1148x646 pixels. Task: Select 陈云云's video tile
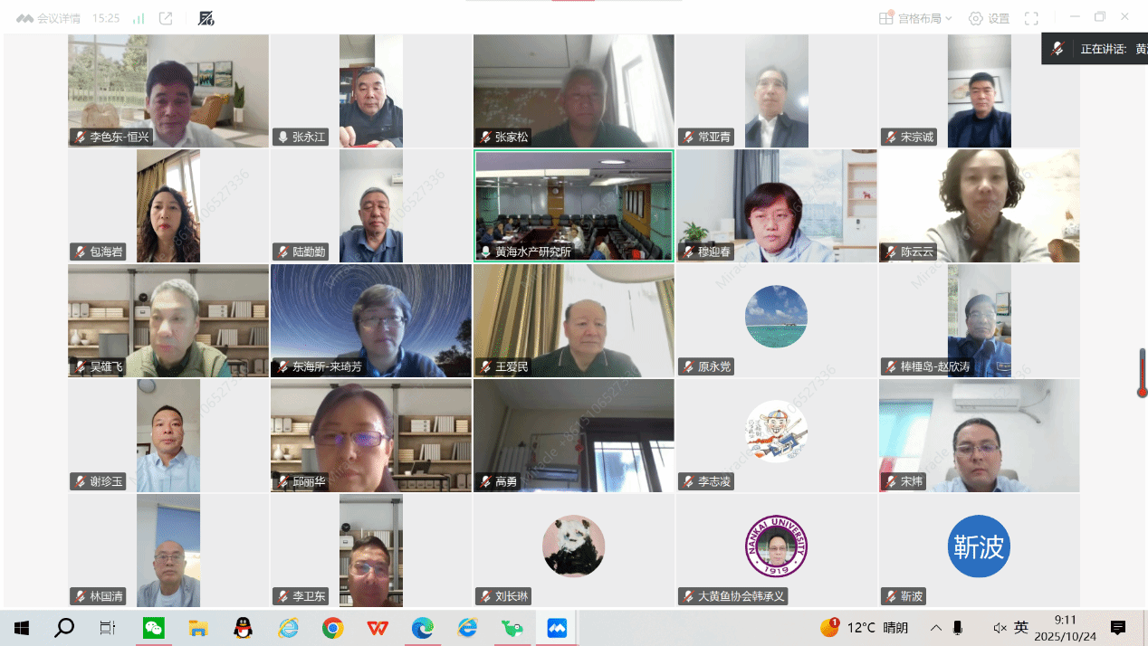[x=979, y=205]
